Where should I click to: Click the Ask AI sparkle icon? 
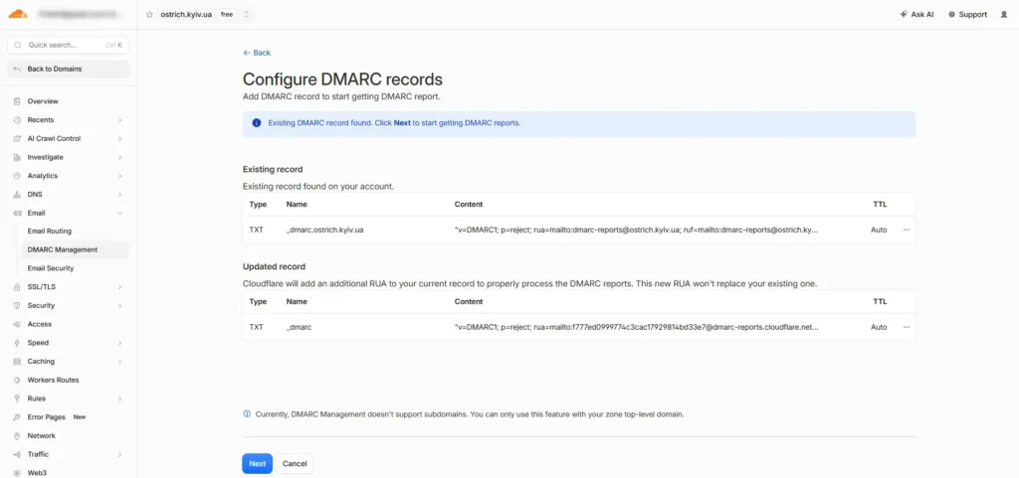[904, 14]
